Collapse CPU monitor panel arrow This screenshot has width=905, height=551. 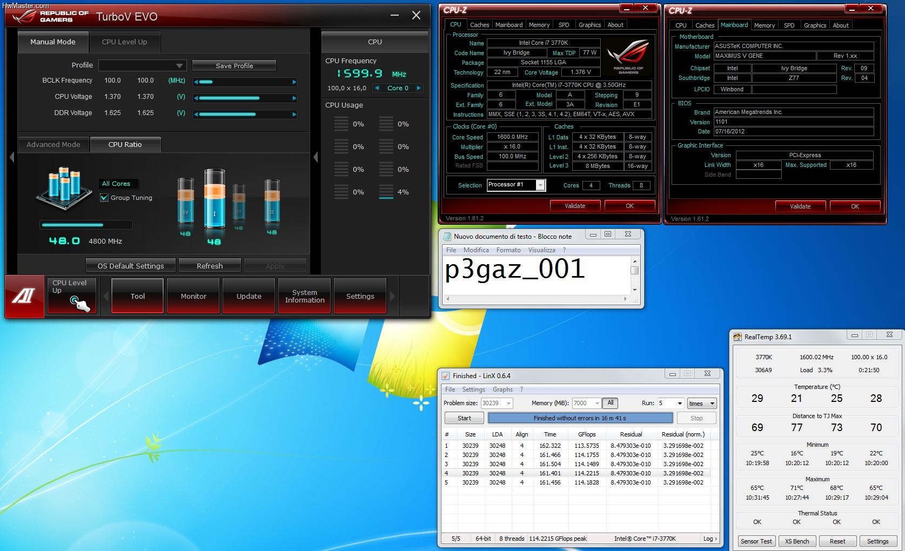coord(316,157)
